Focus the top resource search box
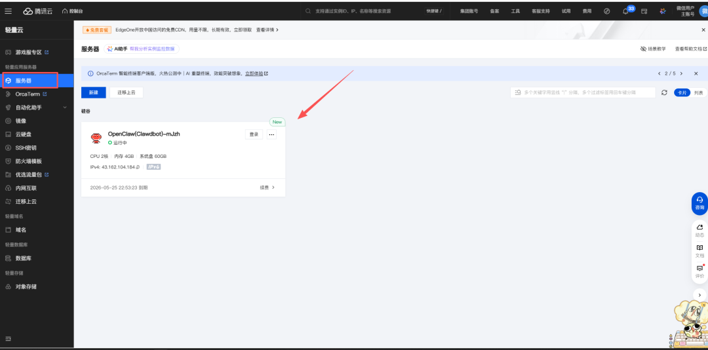The image size is (708, 350). [x=363, y=11]
